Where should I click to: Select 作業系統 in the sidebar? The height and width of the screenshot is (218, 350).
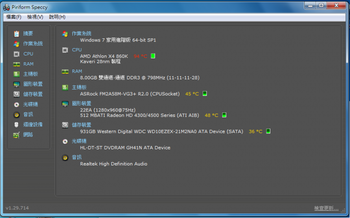(33, 44)
